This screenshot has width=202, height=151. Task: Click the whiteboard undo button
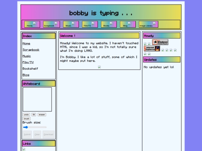pos(26,114)
